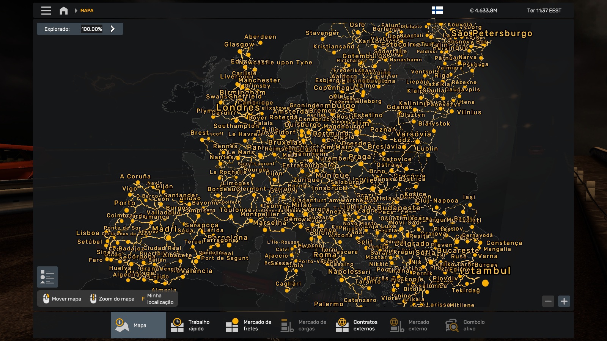Image resolution: width=607 pixels, height=341 pixels.
Task: Open the map legend list icon
Action: click(x=47, y=277)
